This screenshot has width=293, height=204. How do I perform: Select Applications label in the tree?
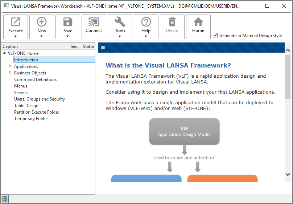click(26, 66)
